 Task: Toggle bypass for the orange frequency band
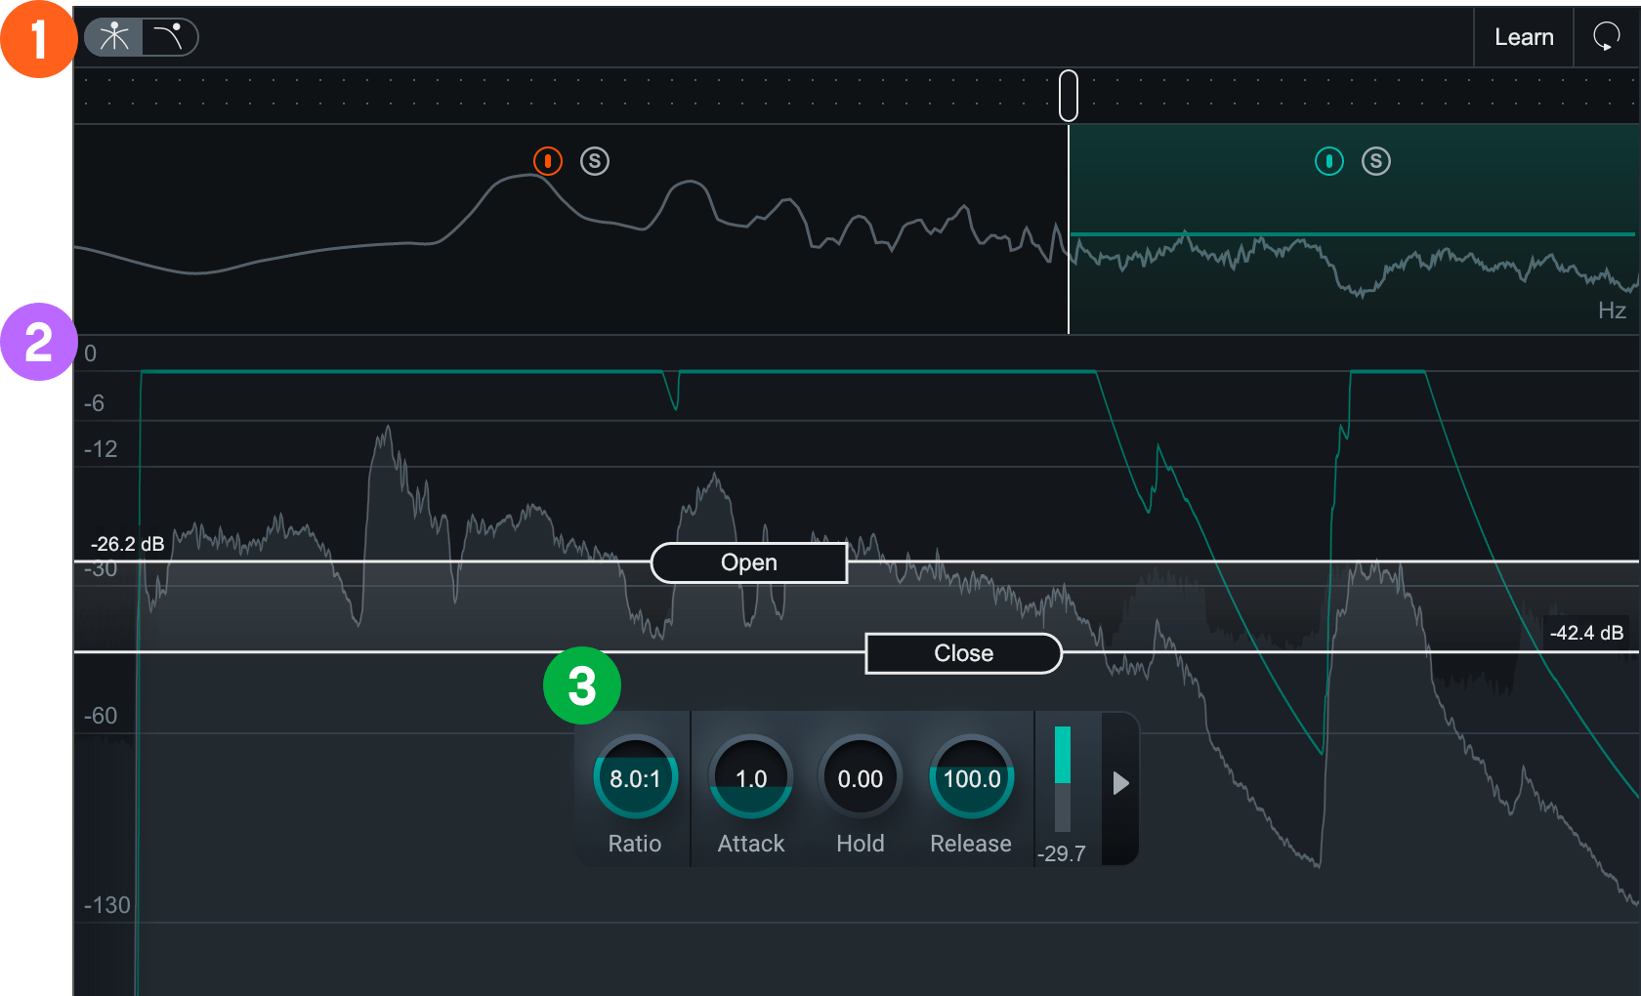548,161
